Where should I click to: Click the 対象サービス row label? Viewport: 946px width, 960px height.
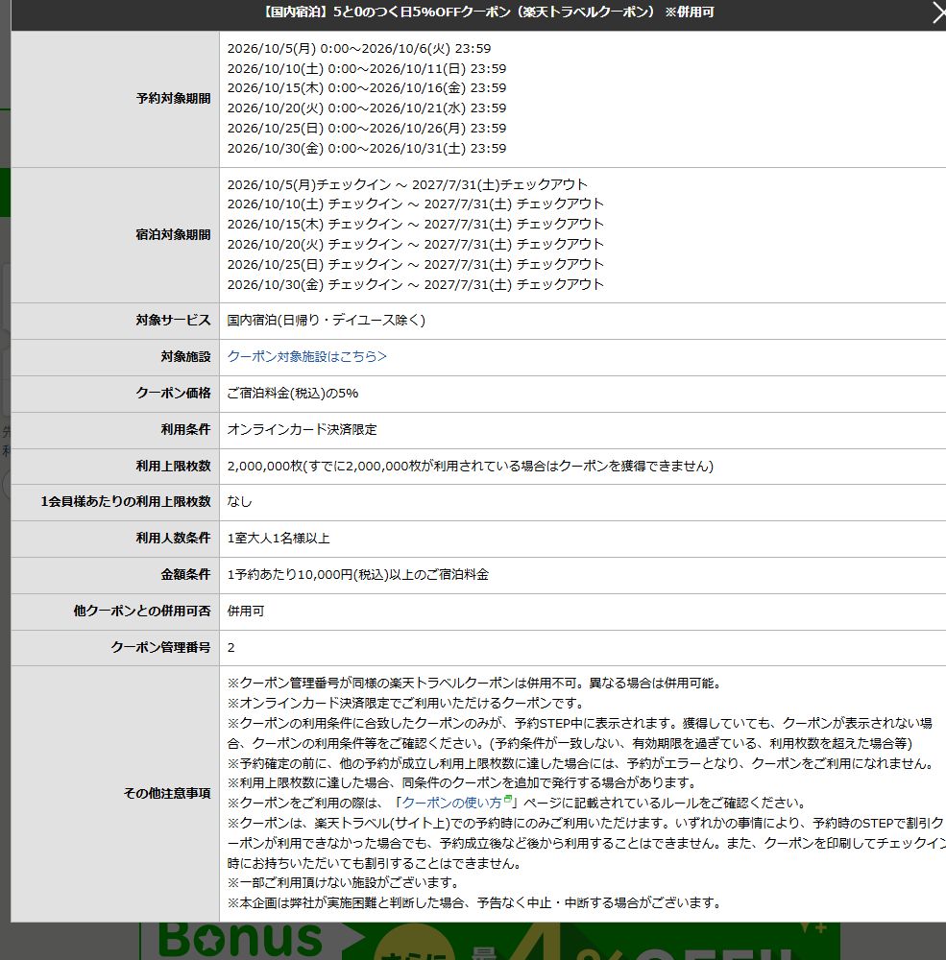point(174,321)
